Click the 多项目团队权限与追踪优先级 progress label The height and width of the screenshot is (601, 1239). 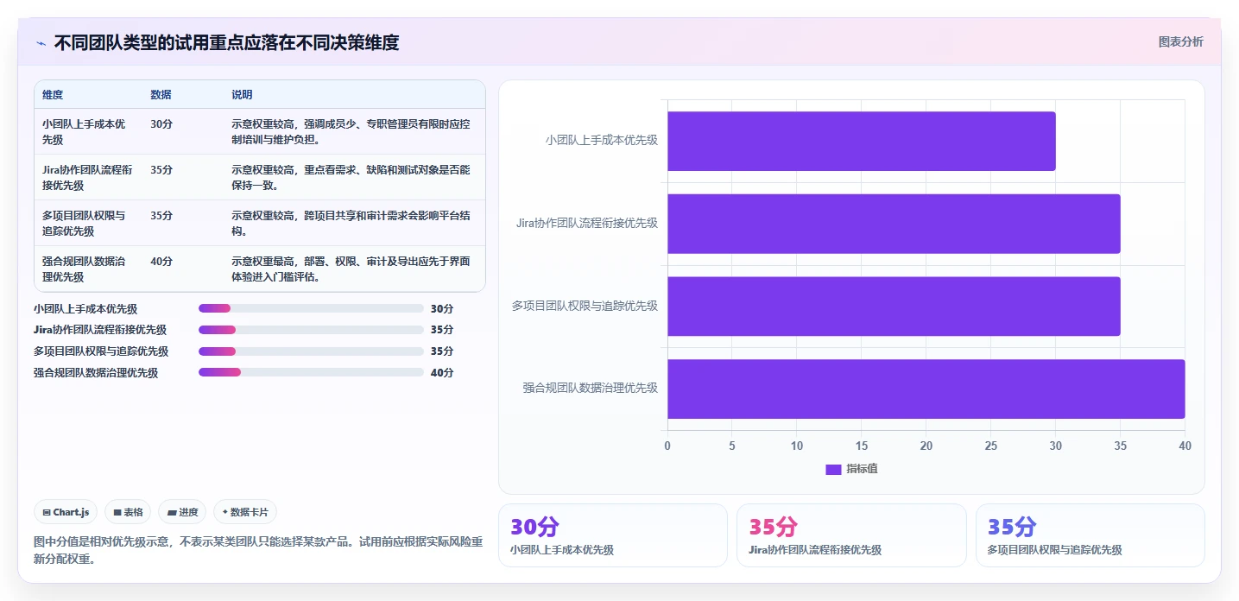coord(101,351)
